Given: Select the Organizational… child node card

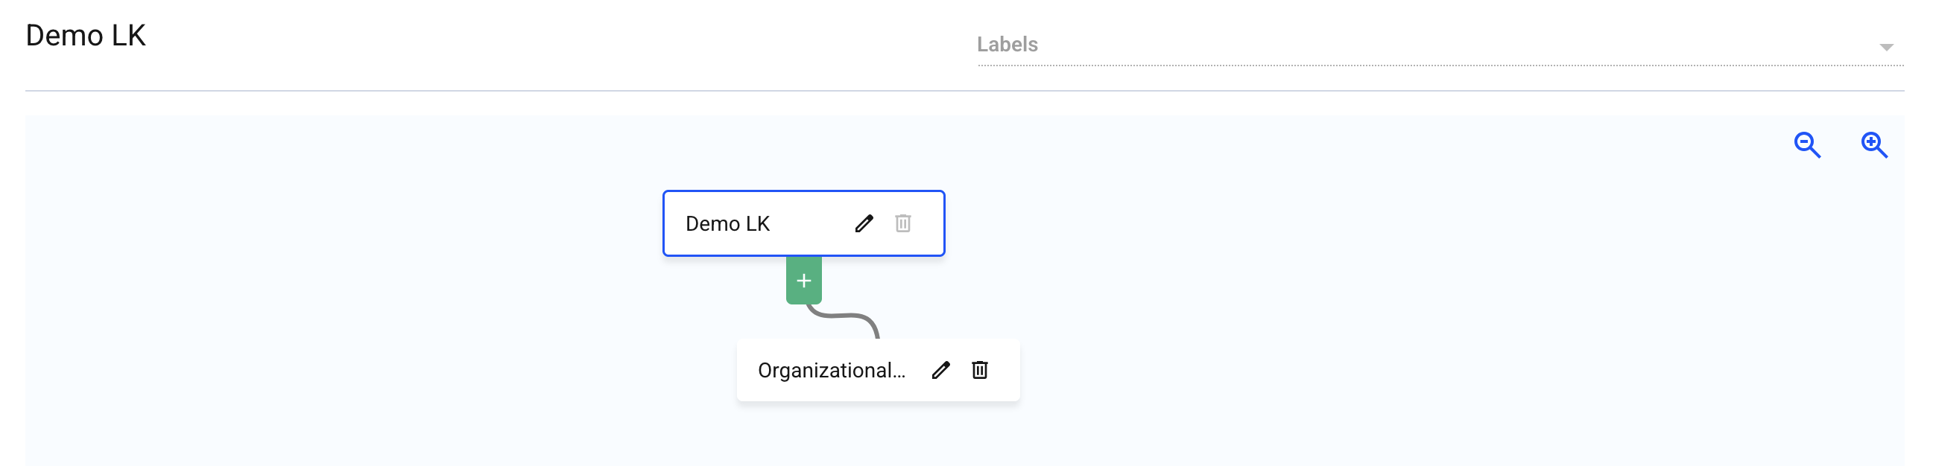Looking at the screenshot, I should 878,370.
